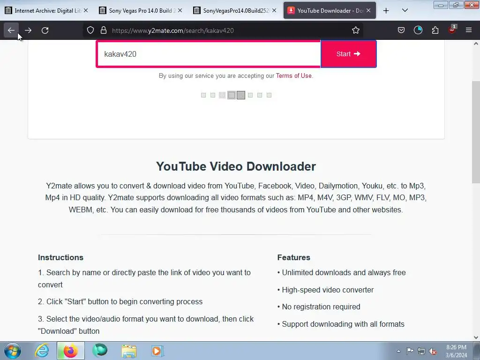Click 'No registration required' text
The height and width of the screenshot is (360, 480).
click(321, 307)
